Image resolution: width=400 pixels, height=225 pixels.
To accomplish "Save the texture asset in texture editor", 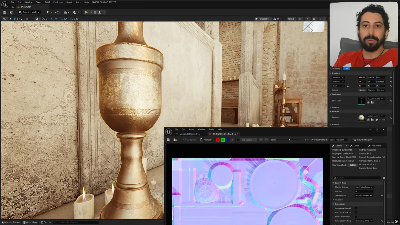I will click(168, 140).
